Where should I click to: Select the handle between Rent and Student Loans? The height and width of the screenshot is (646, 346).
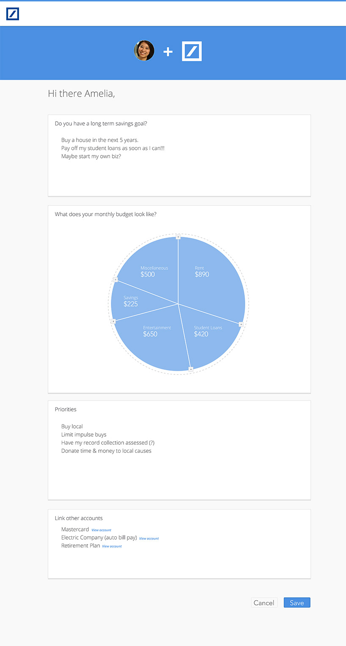241,324
